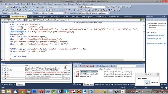Open the Stack Frame dropdown
The height and width of the screenshot is (94, 168).
(x=93, y=13)
